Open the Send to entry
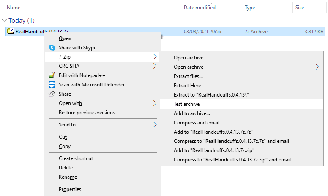328x196 pixels. [103, 125]
